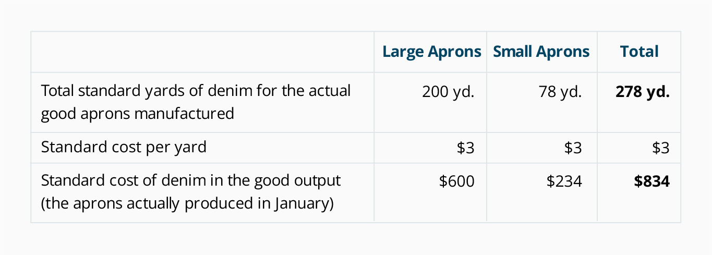This screenshot has height=255, width=712.
Task: Click the $3 value under Small Aprons
Action: pyautogui.click(x=573, y=148)
